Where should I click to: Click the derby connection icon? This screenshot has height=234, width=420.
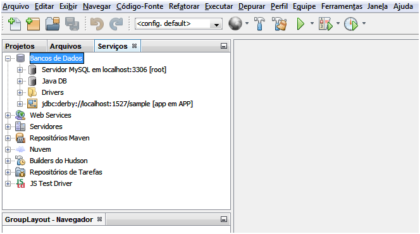[32, 104]
